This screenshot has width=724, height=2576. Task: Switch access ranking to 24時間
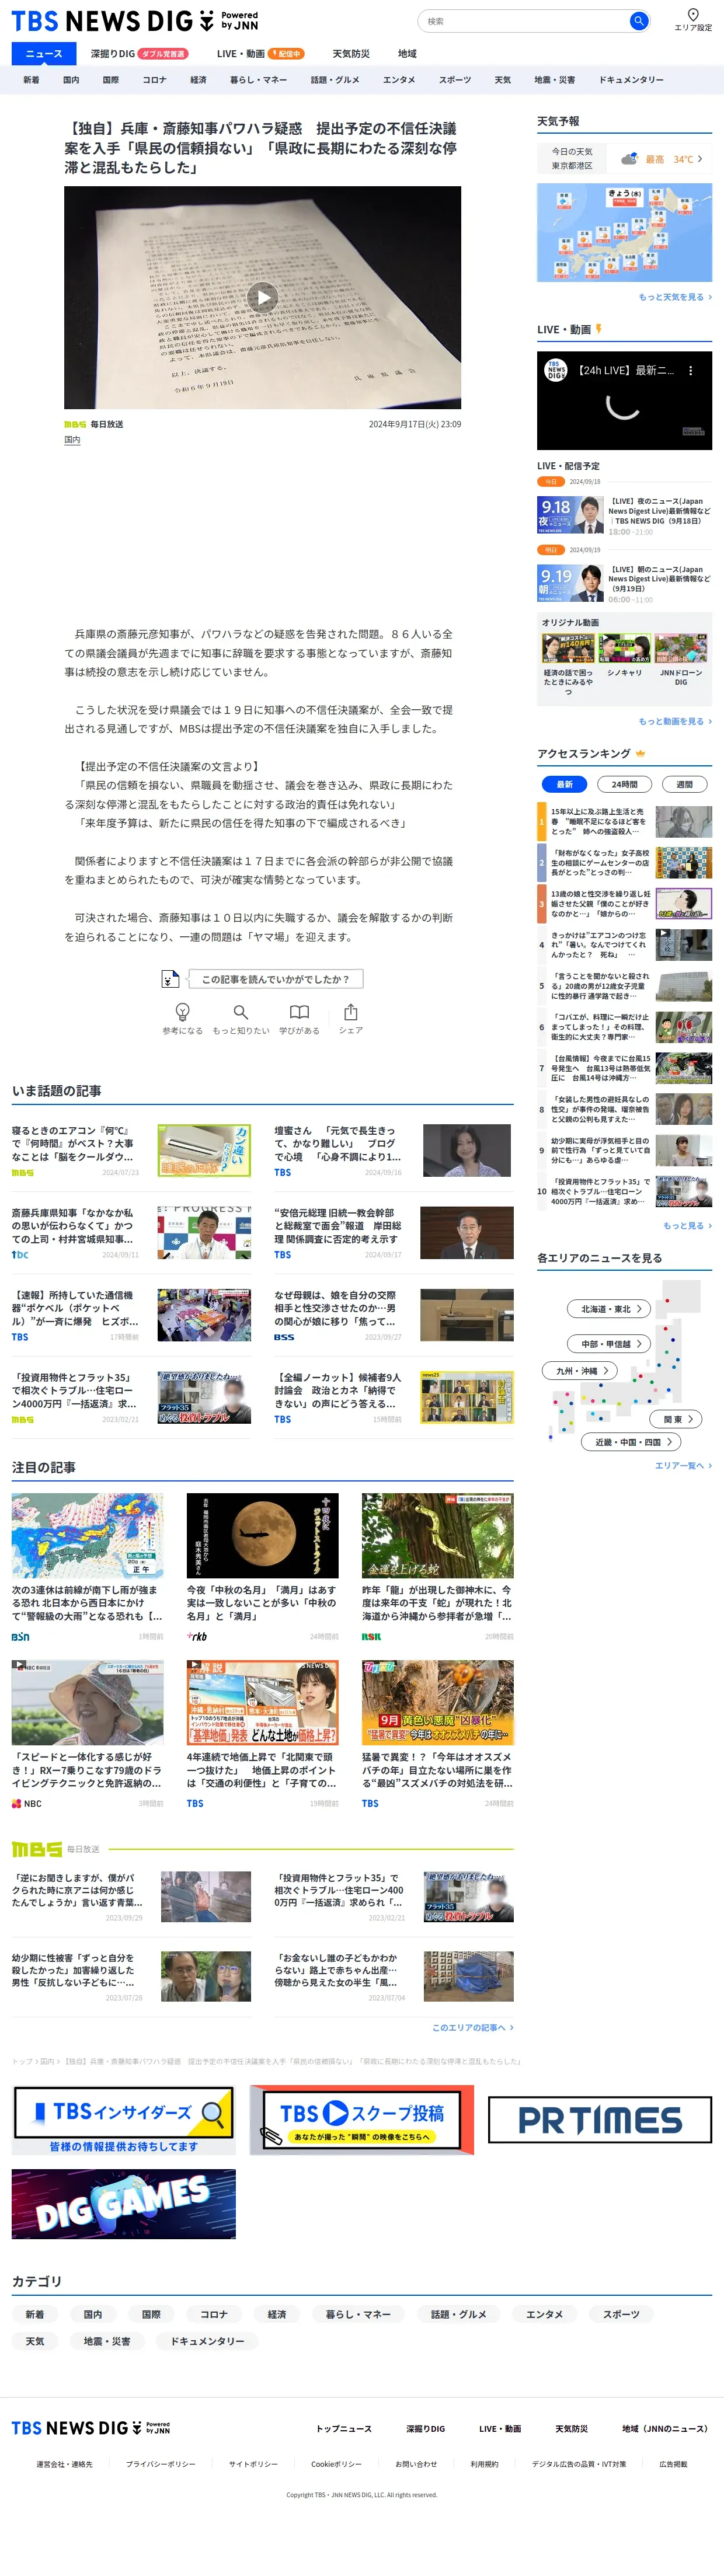[624, 785]
